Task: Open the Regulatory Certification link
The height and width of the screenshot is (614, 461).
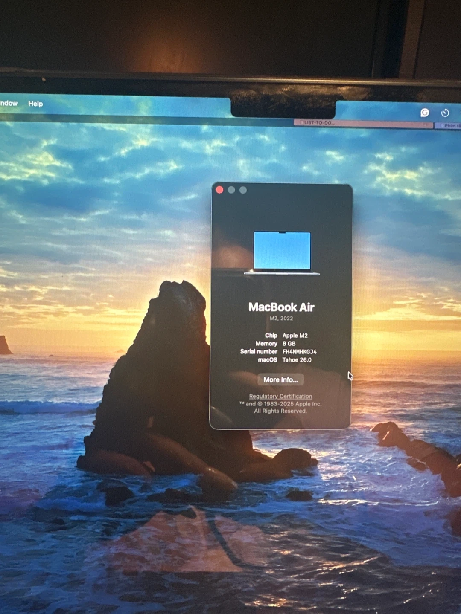Action: pyautogui.click(x=280, y=396)
